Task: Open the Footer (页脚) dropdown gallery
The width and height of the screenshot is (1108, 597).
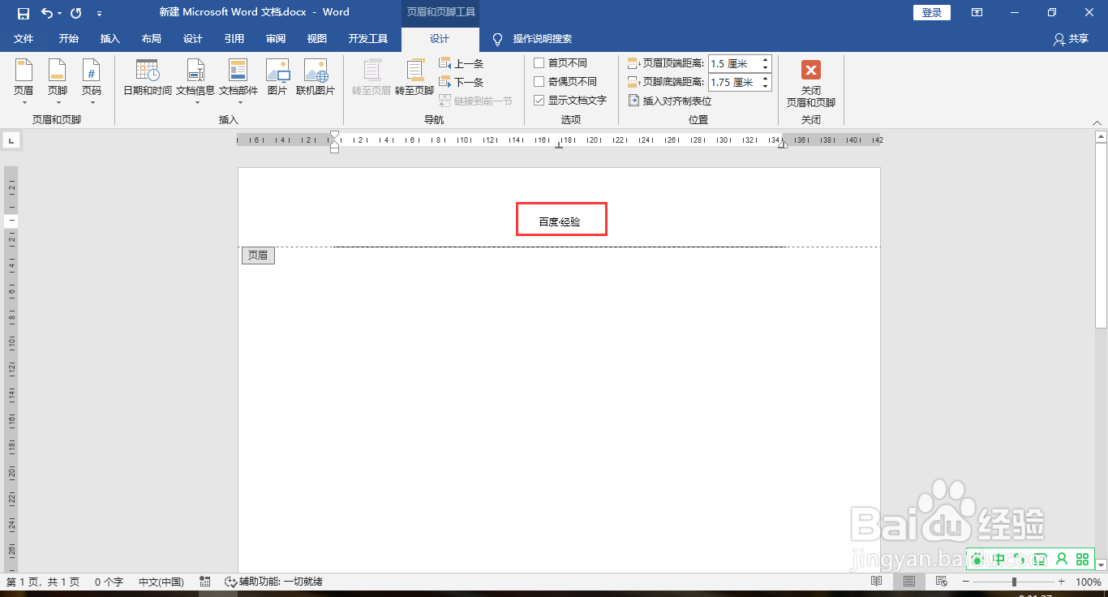Action: pyautogui.click(x=57, y=79)
